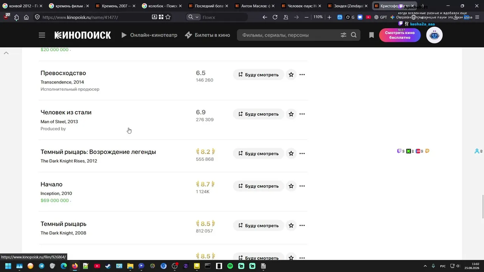This screenshot has width=484, height=272.
Task: Open GPT shortcut in browser toolbar
Action: coord(380,17)
